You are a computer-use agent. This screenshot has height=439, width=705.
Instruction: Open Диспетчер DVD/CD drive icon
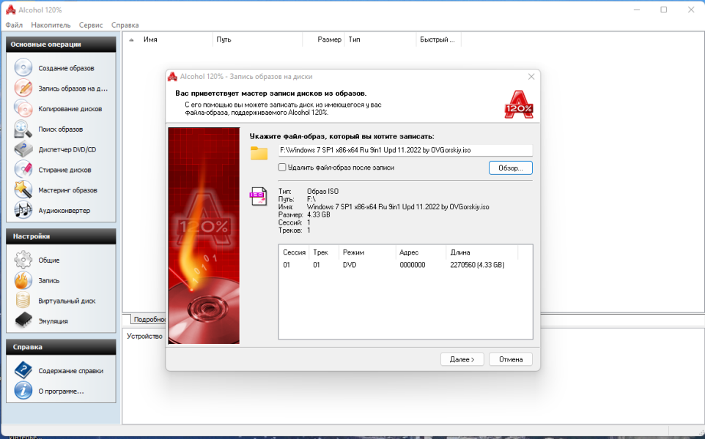click(x=23, y=149)
